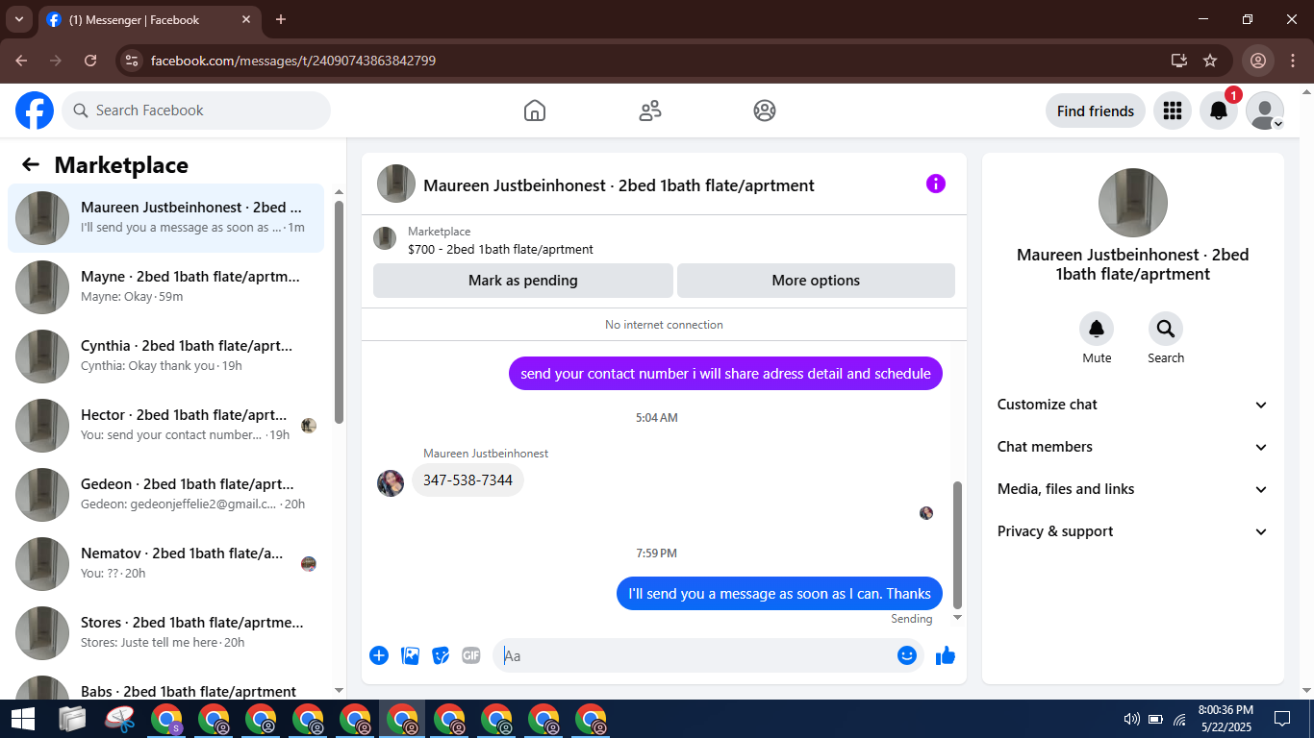Open File Explorer from the taskbar

click(x=72, y=719)
